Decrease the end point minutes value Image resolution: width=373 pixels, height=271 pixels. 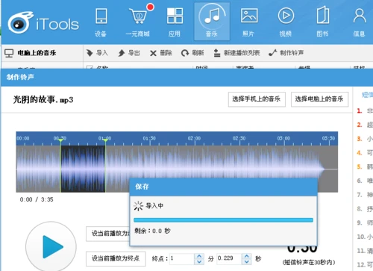[199, 261]
